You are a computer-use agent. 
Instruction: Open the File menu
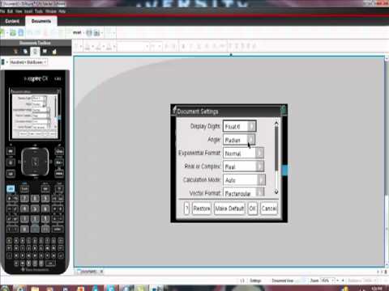point(2,11)
